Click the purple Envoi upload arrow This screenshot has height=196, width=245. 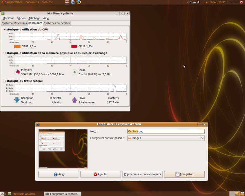click(74, 100)
